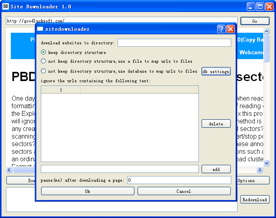The height and width of the screenshot is (218, 276).
Task: Click the pause(ms) input field
Action: coord(179,180)
